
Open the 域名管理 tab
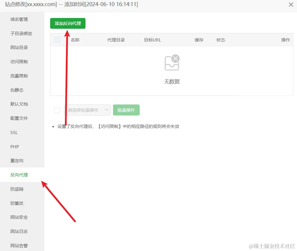click(x=19, y=19)
